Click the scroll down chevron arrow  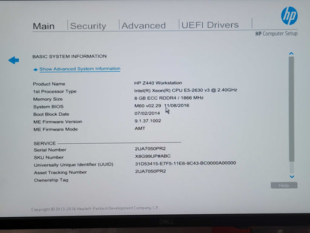tap(292, 177)
